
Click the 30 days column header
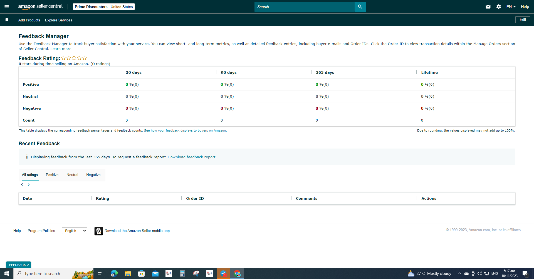point(133,72)
